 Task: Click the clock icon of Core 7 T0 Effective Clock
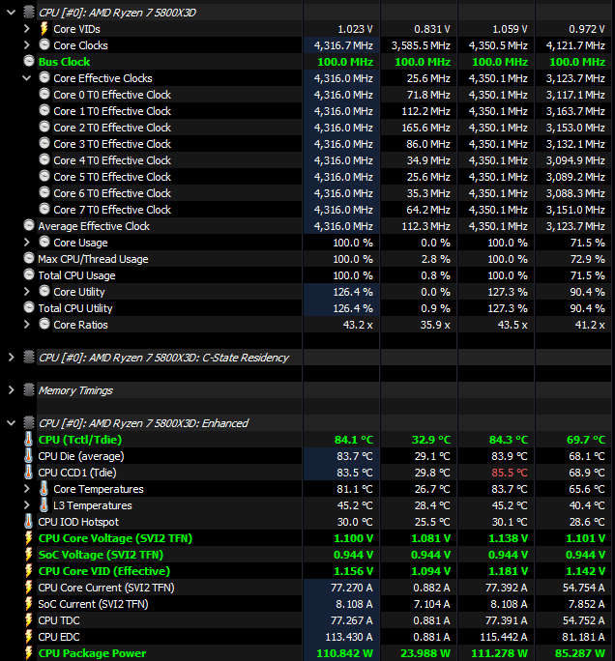44,209
